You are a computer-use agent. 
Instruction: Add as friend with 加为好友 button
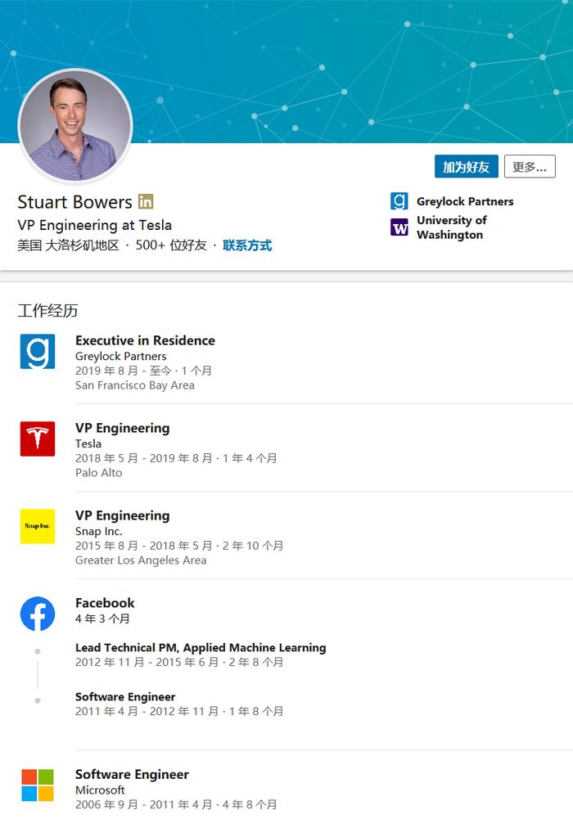point(467,167)
